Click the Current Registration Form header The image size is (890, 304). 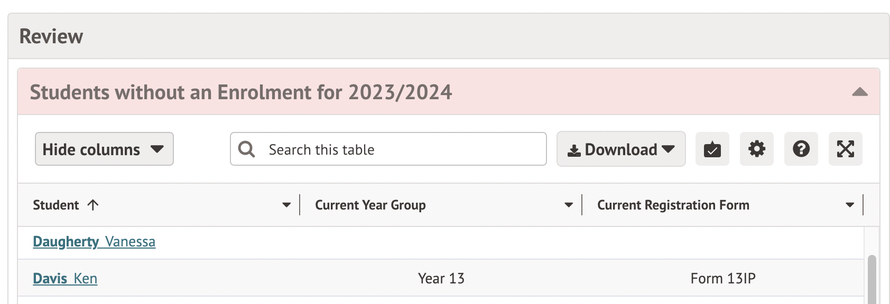click(x=673, y=205)
